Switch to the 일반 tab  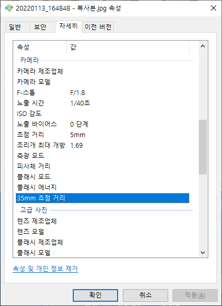tap(17, 27)
